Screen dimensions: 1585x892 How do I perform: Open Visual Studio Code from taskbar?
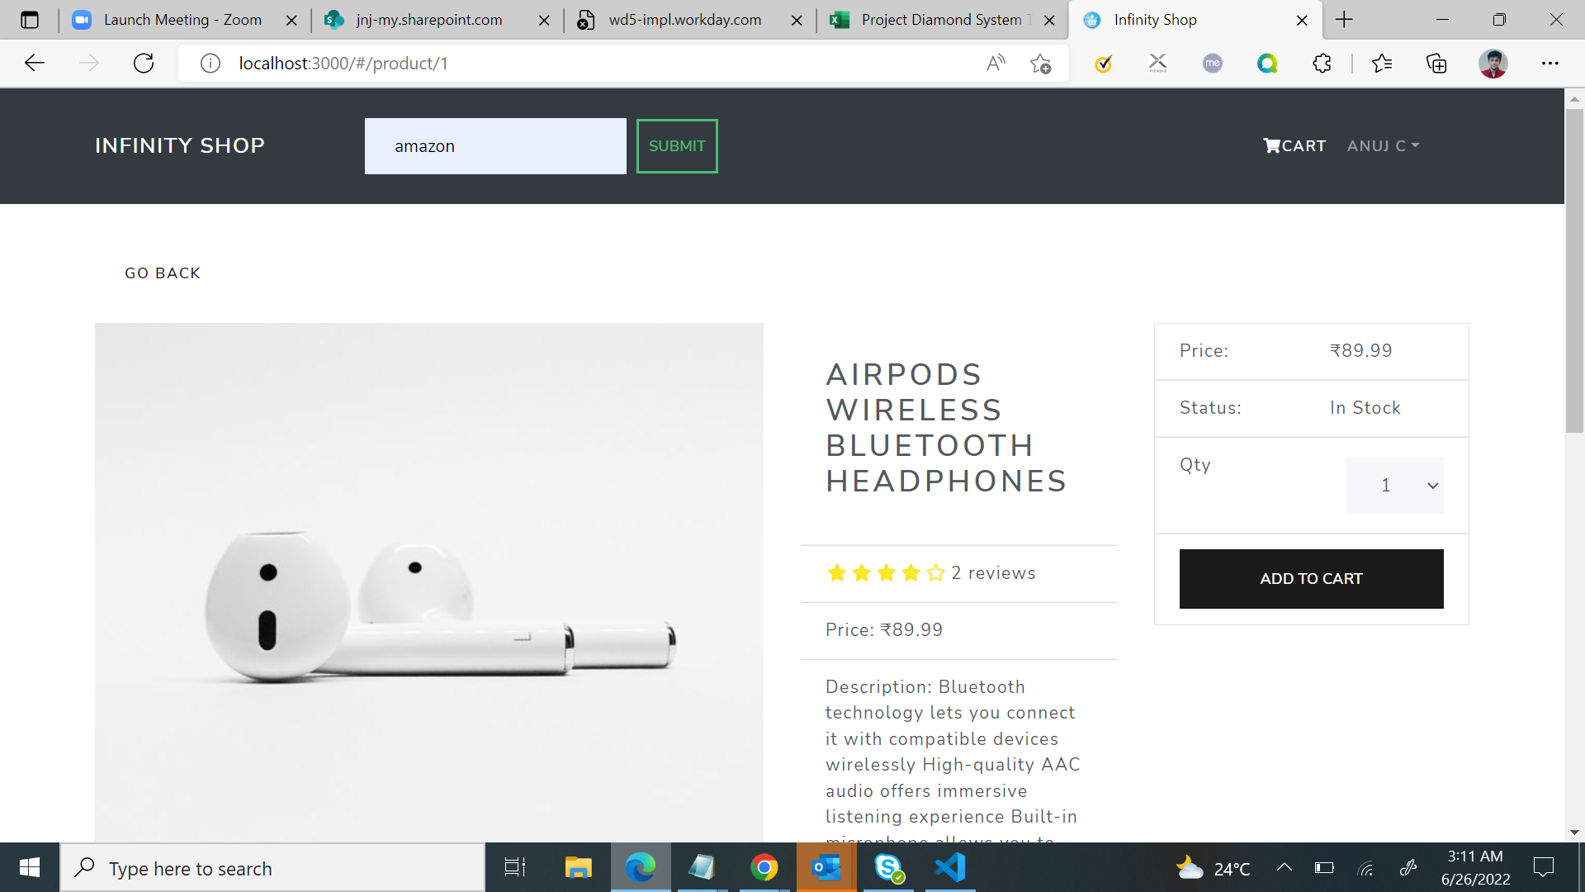[x=950, y=868]
